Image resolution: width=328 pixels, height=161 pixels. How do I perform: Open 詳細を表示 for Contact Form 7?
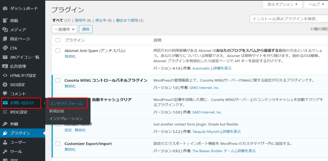point(232,132)
